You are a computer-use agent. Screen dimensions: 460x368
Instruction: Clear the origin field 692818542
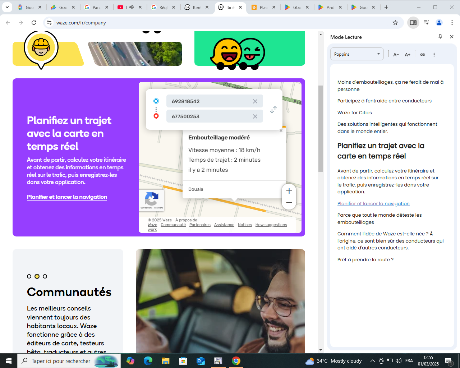(x=255, y=101)
